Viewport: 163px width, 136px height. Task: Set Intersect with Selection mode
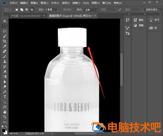[32, 10]
